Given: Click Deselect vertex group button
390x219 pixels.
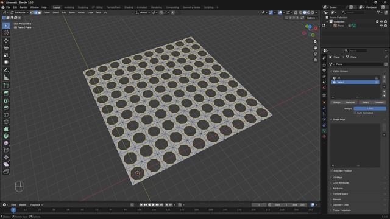Looking at the screenshot, I should point(379,102).
